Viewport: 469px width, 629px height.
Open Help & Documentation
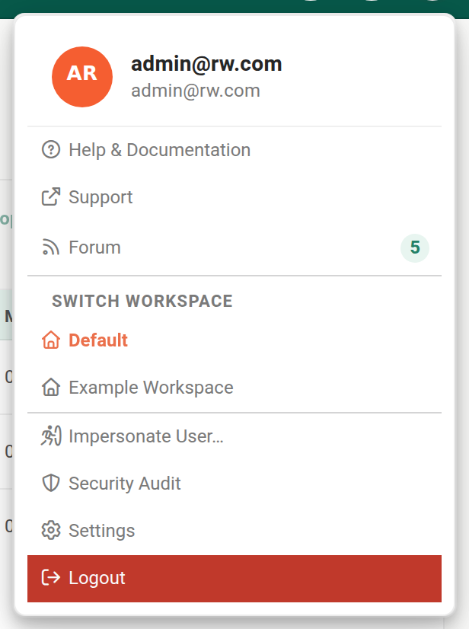[234, 150]
